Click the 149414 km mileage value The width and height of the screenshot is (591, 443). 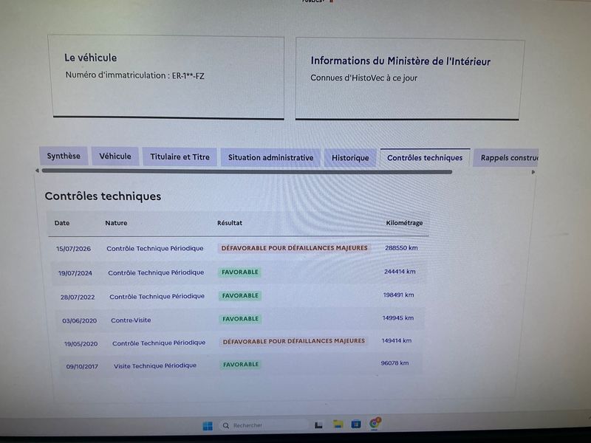pyautogui.click(x=397, y=340)
